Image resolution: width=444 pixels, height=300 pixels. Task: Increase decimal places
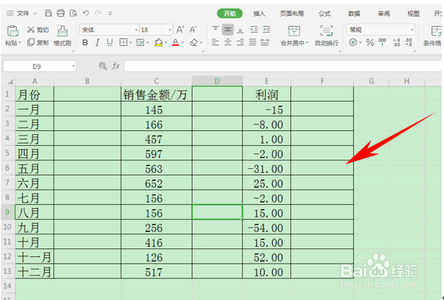click(396, 43)
